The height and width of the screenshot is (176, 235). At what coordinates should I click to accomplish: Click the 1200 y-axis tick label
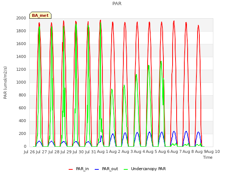pos(21,69)
